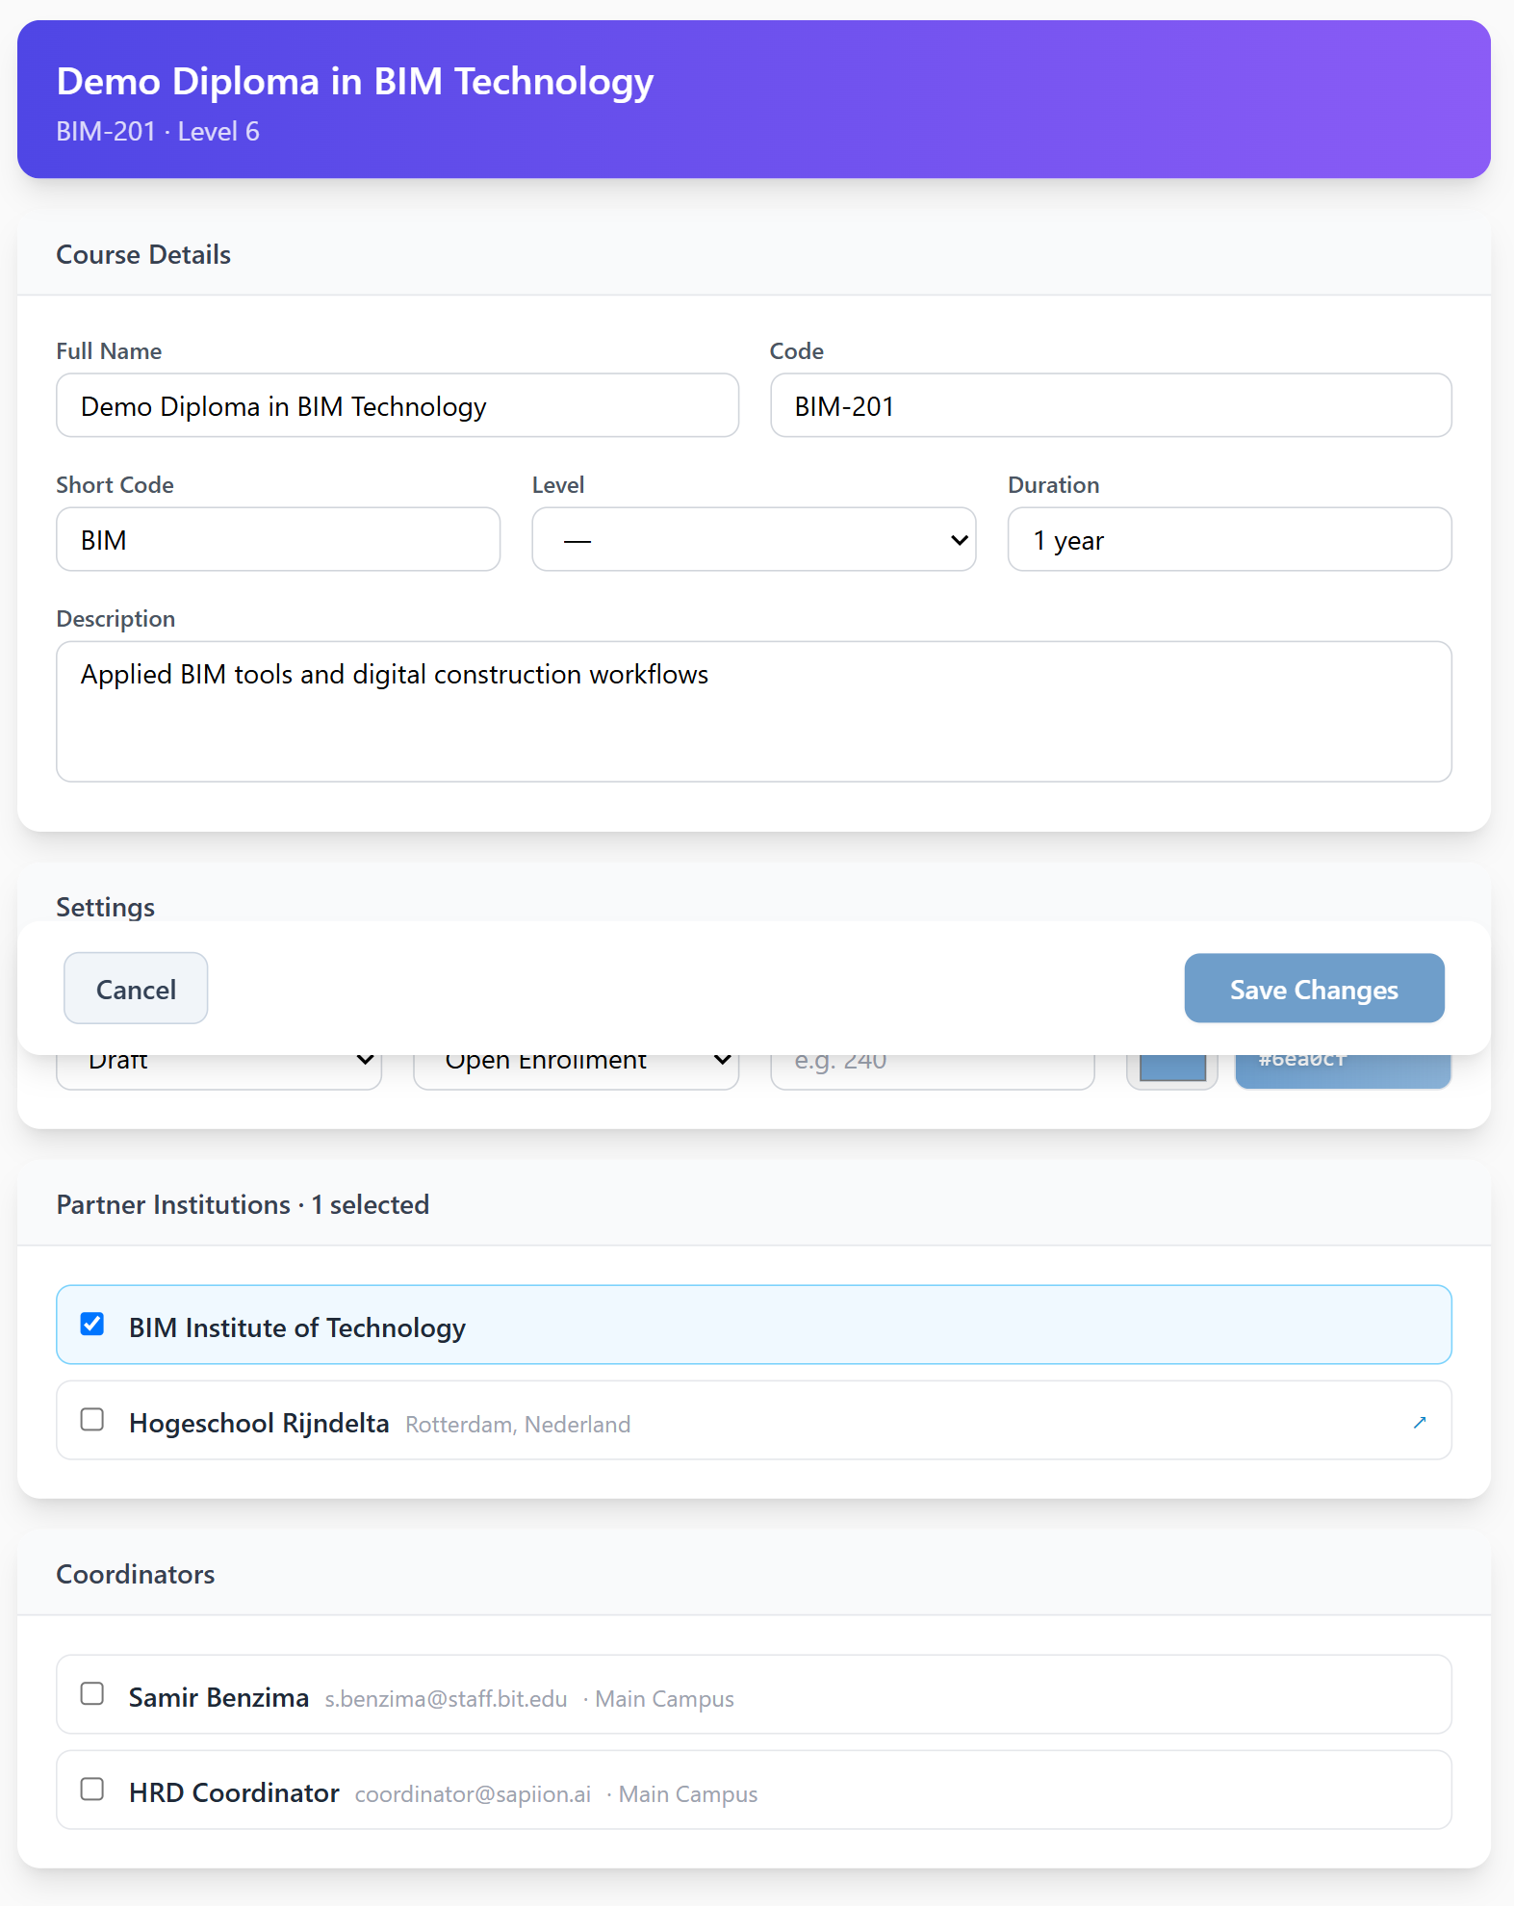This screenshot has width=1514, height=1906.
Task: Edit the hex color code field
Action: point(1343,1071)
